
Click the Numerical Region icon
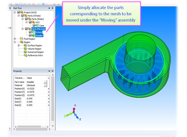pyautogui.click(x=25, y=52)
